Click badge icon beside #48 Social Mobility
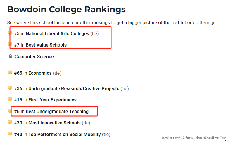 pyautogui.click(x=10, y=134)
